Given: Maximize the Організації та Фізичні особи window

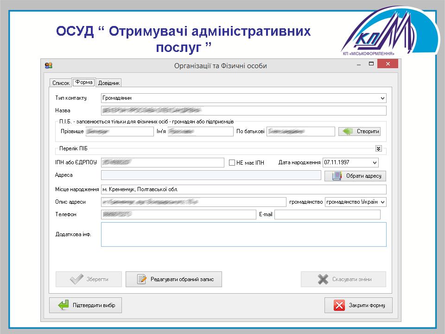Looking at the screenshot, I should (371, 64).
